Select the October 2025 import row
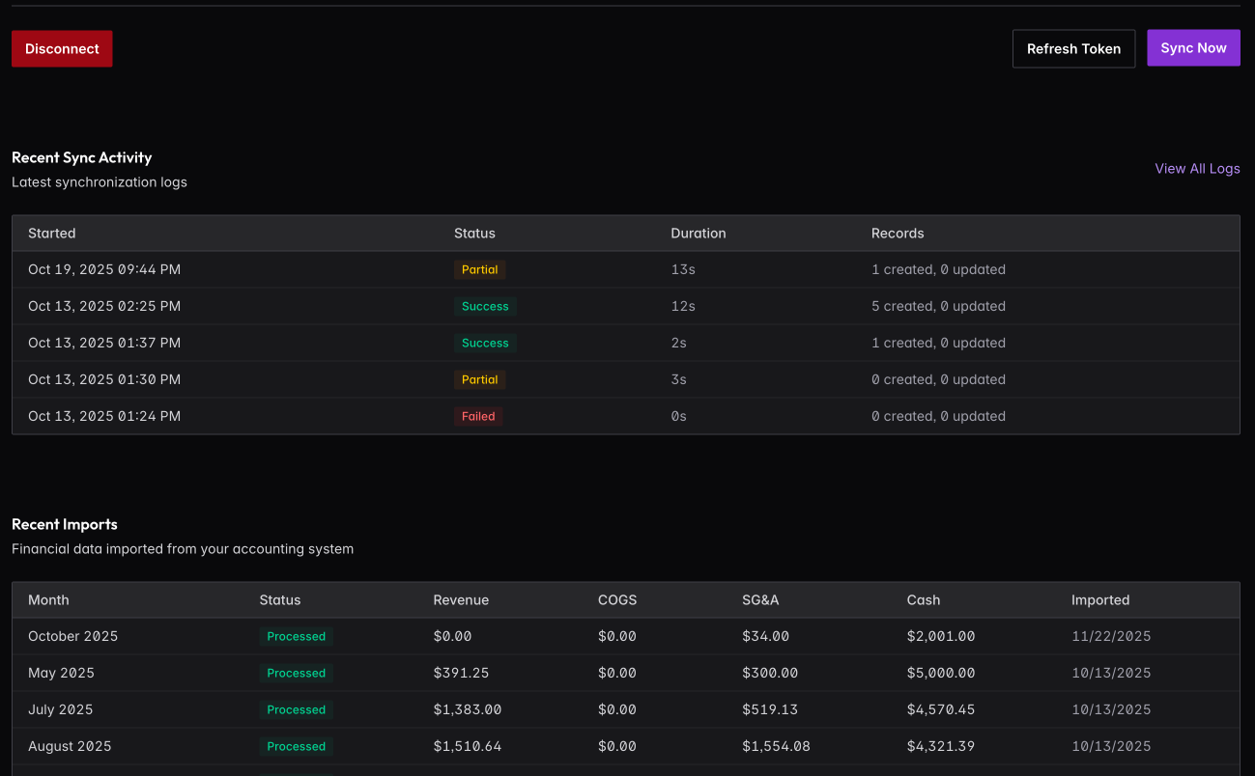Image resolution: width=1255 pixels, height=776 pixels. (73, 637)
